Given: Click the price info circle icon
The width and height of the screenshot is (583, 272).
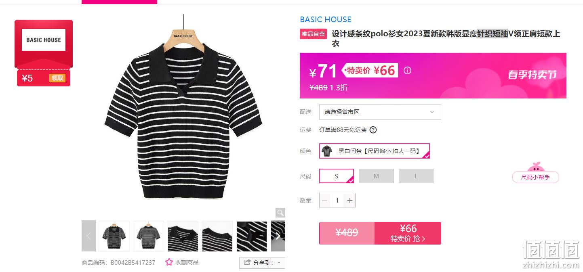Looking at the screenshot, I should click(x=407, y=71).
